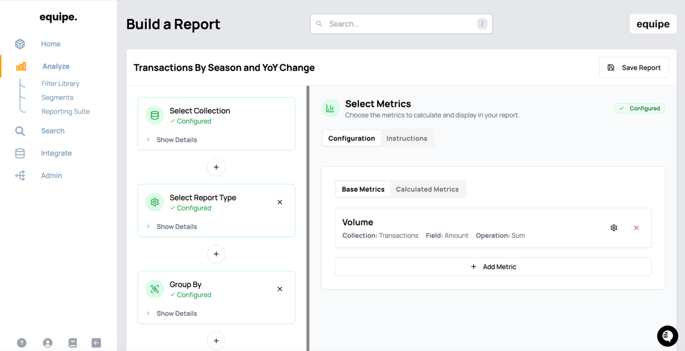Click the Select Metrics chart icon

(x=330, y=108)
